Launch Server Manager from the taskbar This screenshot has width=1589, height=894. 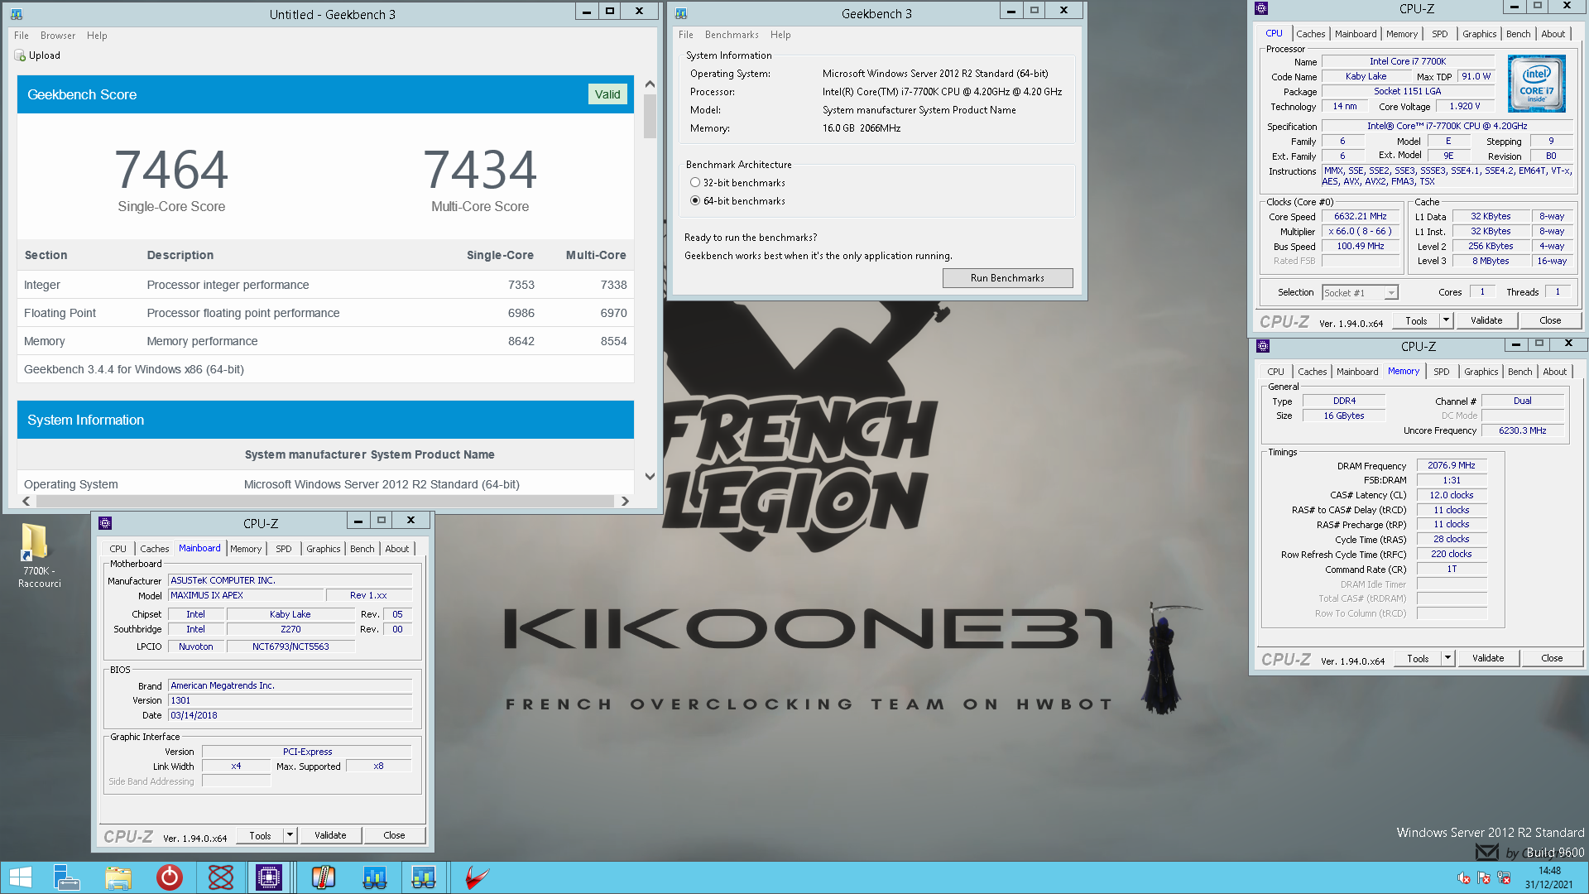[x=66, y=877]
